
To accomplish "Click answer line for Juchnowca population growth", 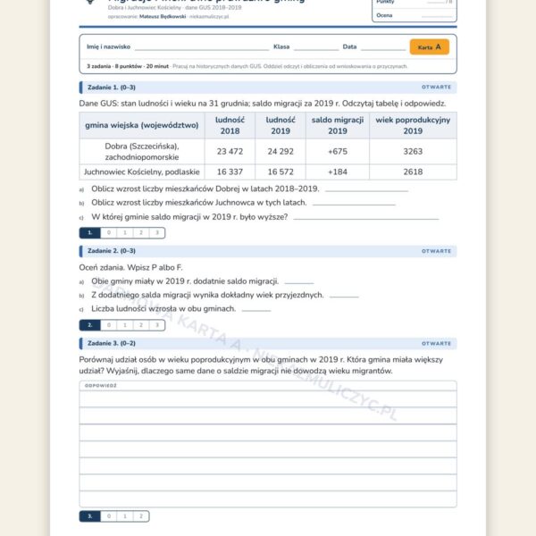I will coord(354,204).
